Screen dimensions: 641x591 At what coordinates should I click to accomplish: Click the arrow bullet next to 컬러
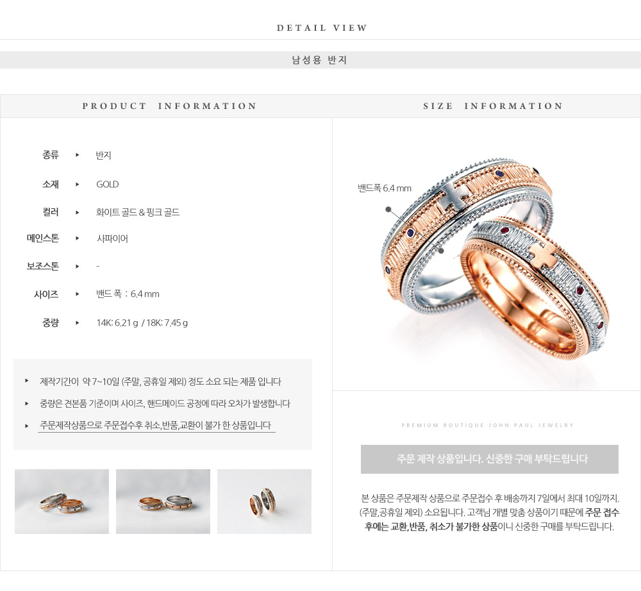78,212
